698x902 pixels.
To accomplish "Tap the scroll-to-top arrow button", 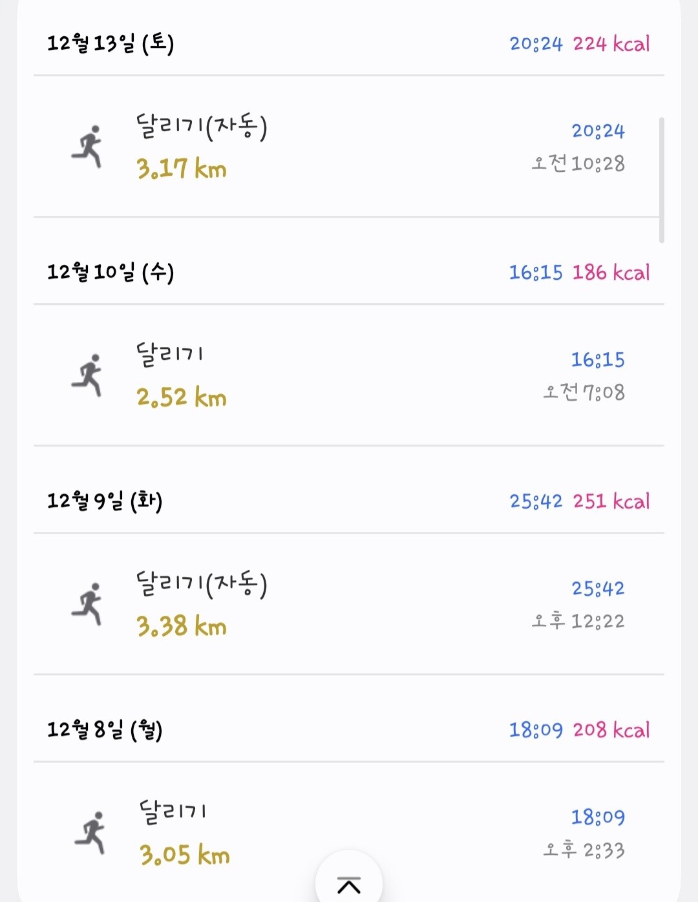I will tap(349, 885).
